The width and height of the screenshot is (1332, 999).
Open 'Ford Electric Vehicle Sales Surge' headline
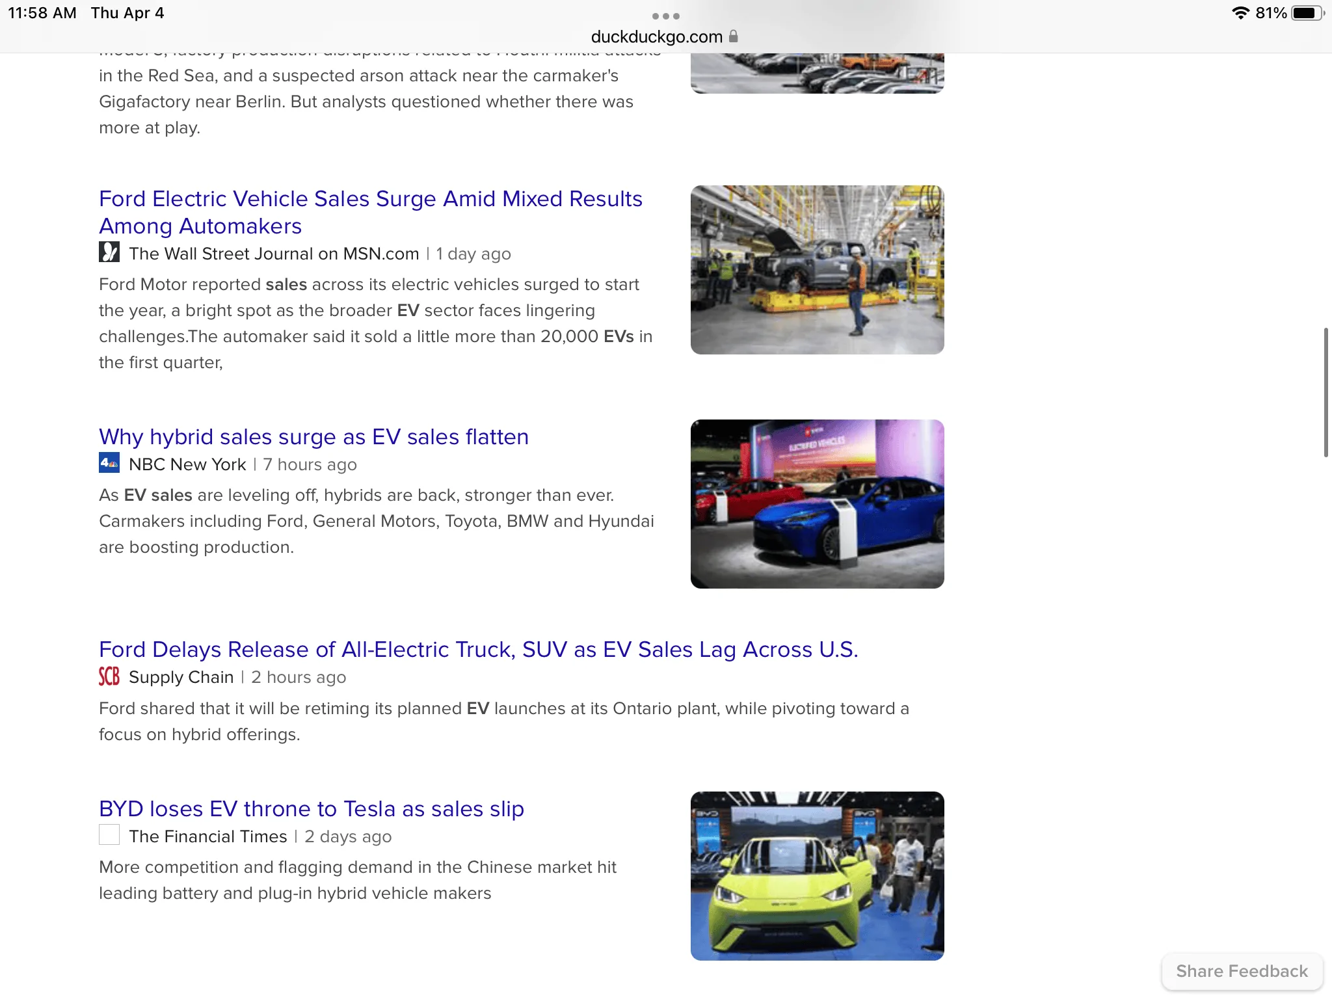click(371, 212)
